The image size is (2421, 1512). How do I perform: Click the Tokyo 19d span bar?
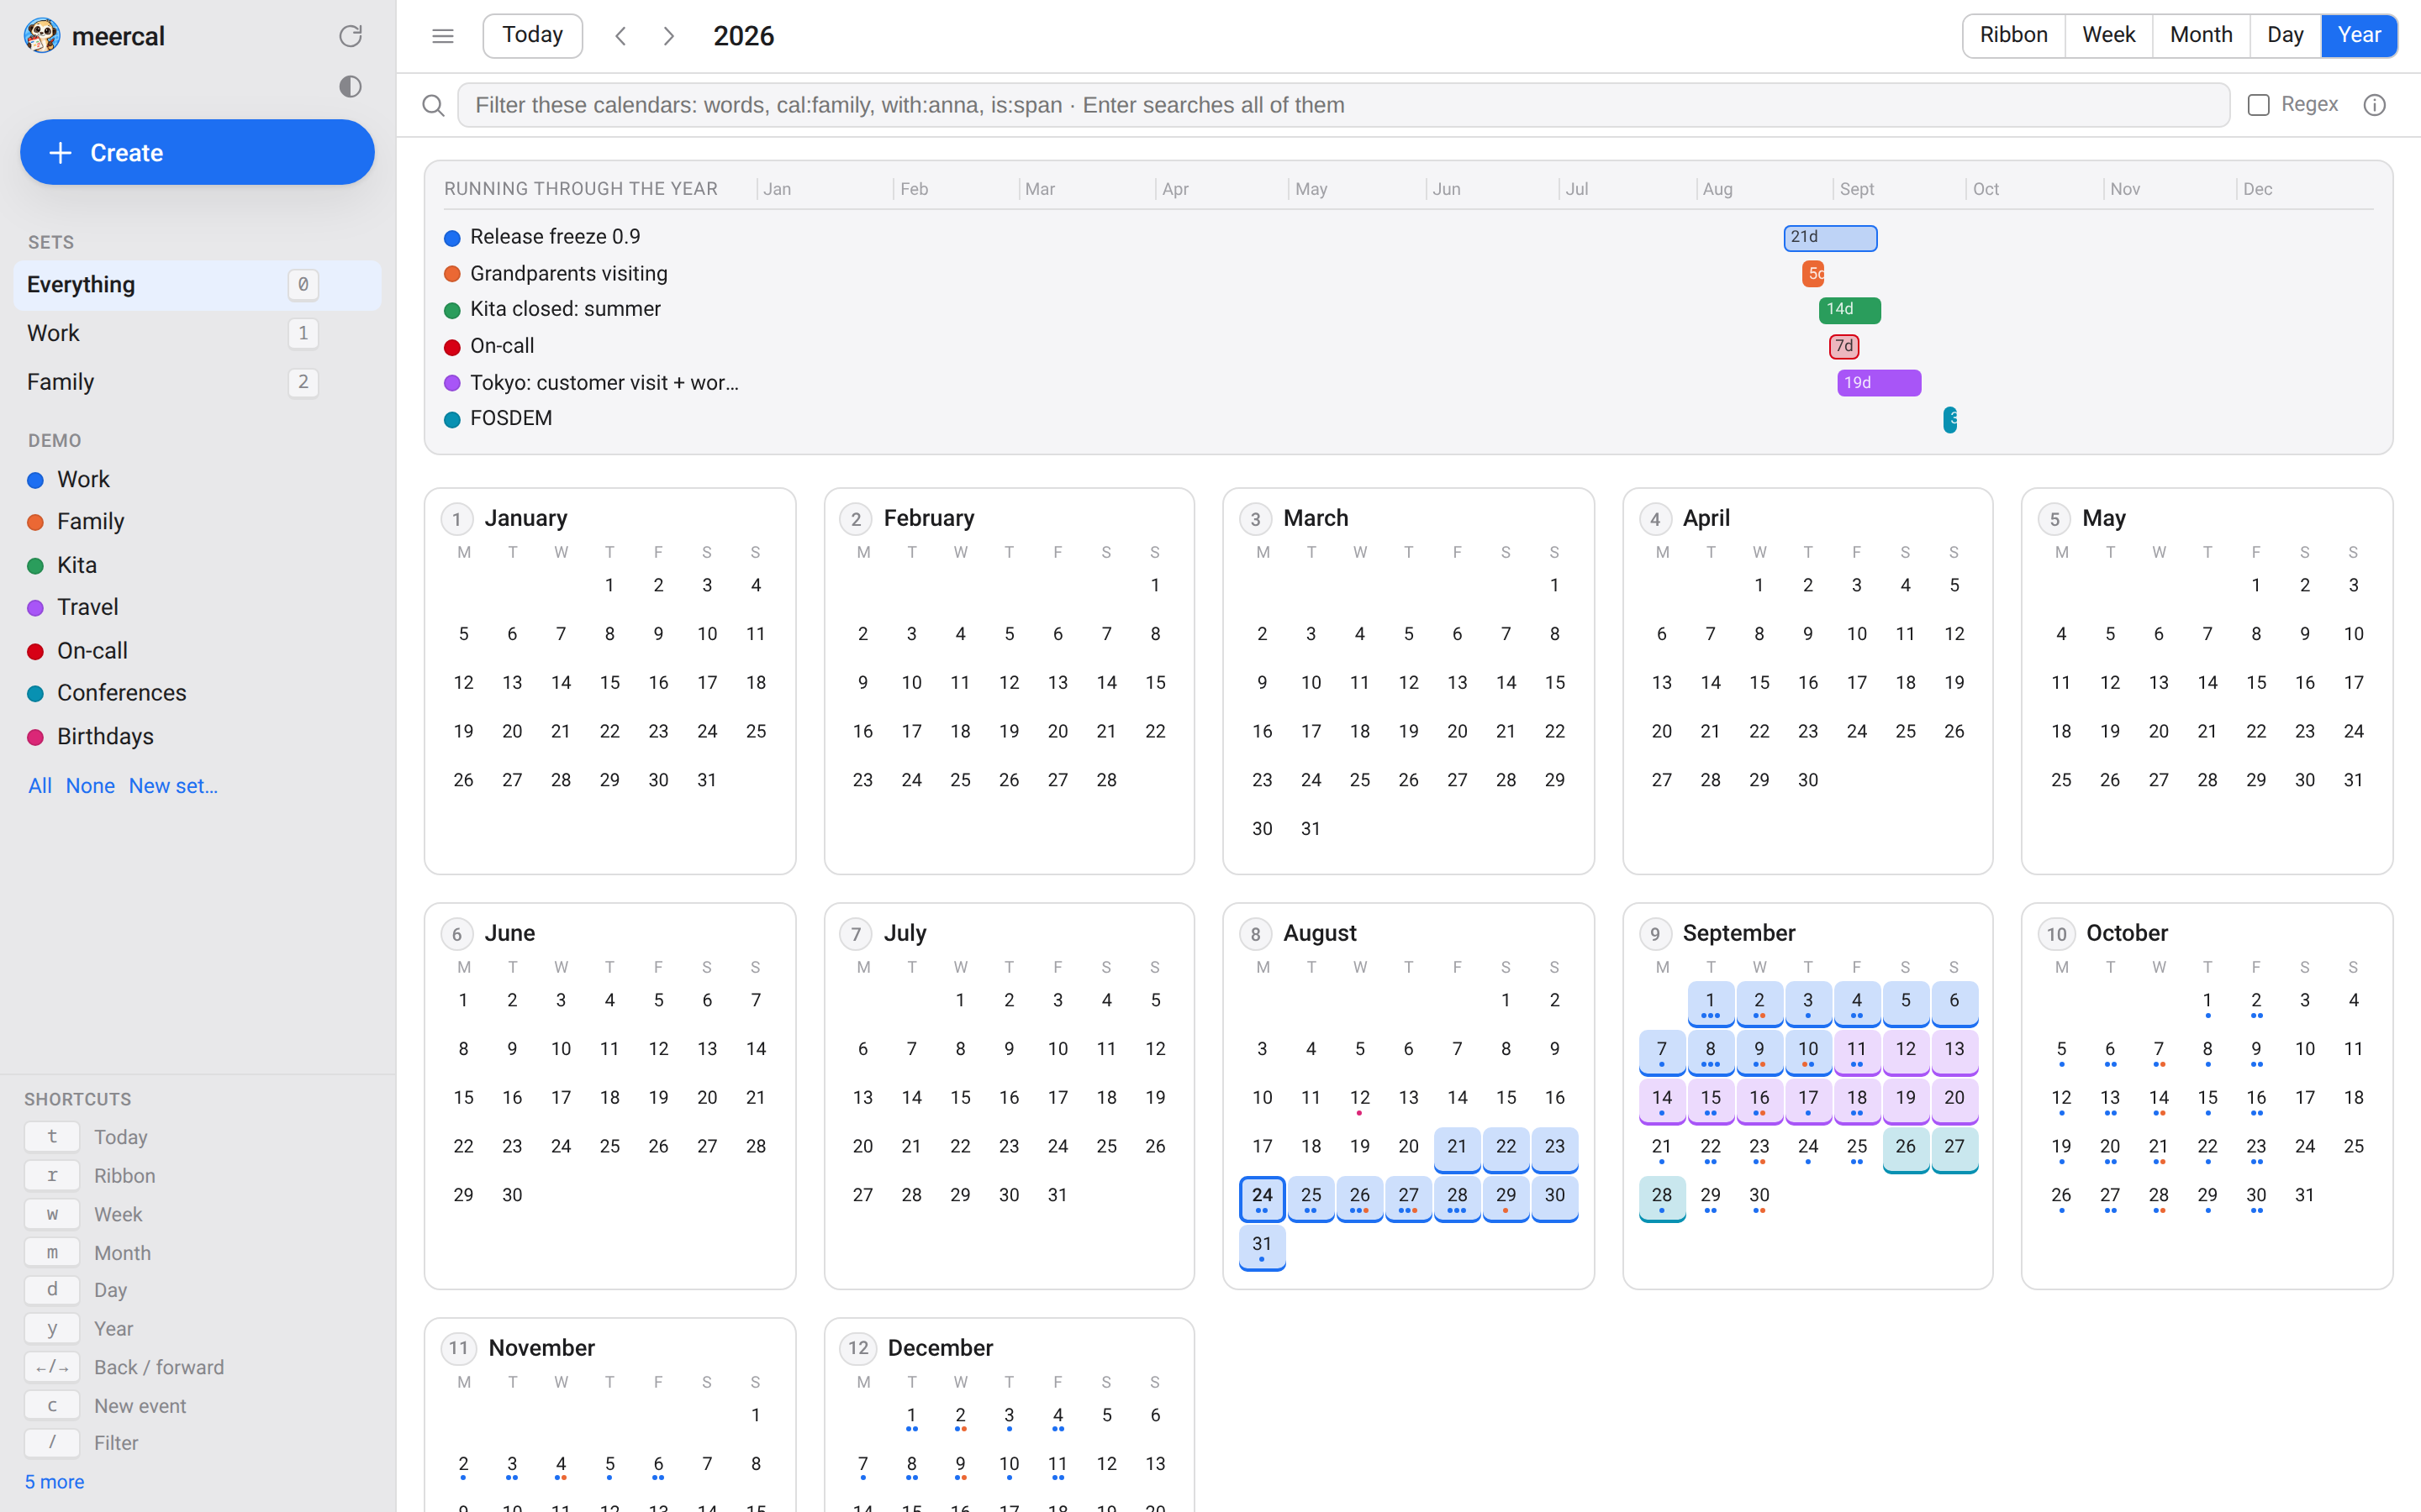(1879, 383)
